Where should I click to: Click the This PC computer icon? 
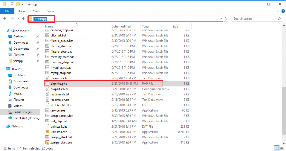[8, 69]
